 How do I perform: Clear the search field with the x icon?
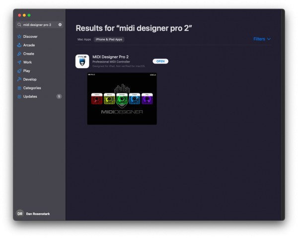[x=60, y=25]
